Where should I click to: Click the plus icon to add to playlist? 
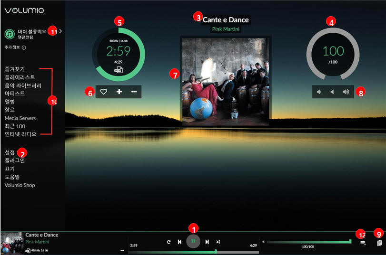119,92
